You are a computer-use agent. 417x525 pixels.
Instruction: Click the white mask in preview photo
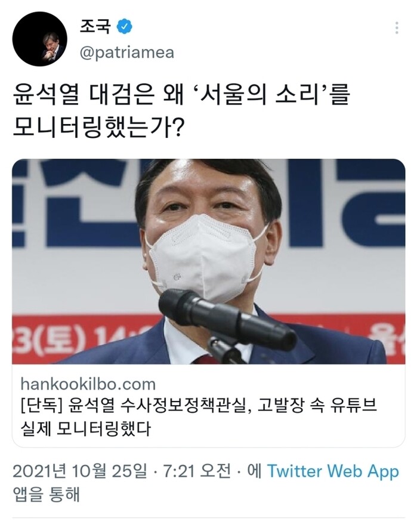[x=204, y=258]
